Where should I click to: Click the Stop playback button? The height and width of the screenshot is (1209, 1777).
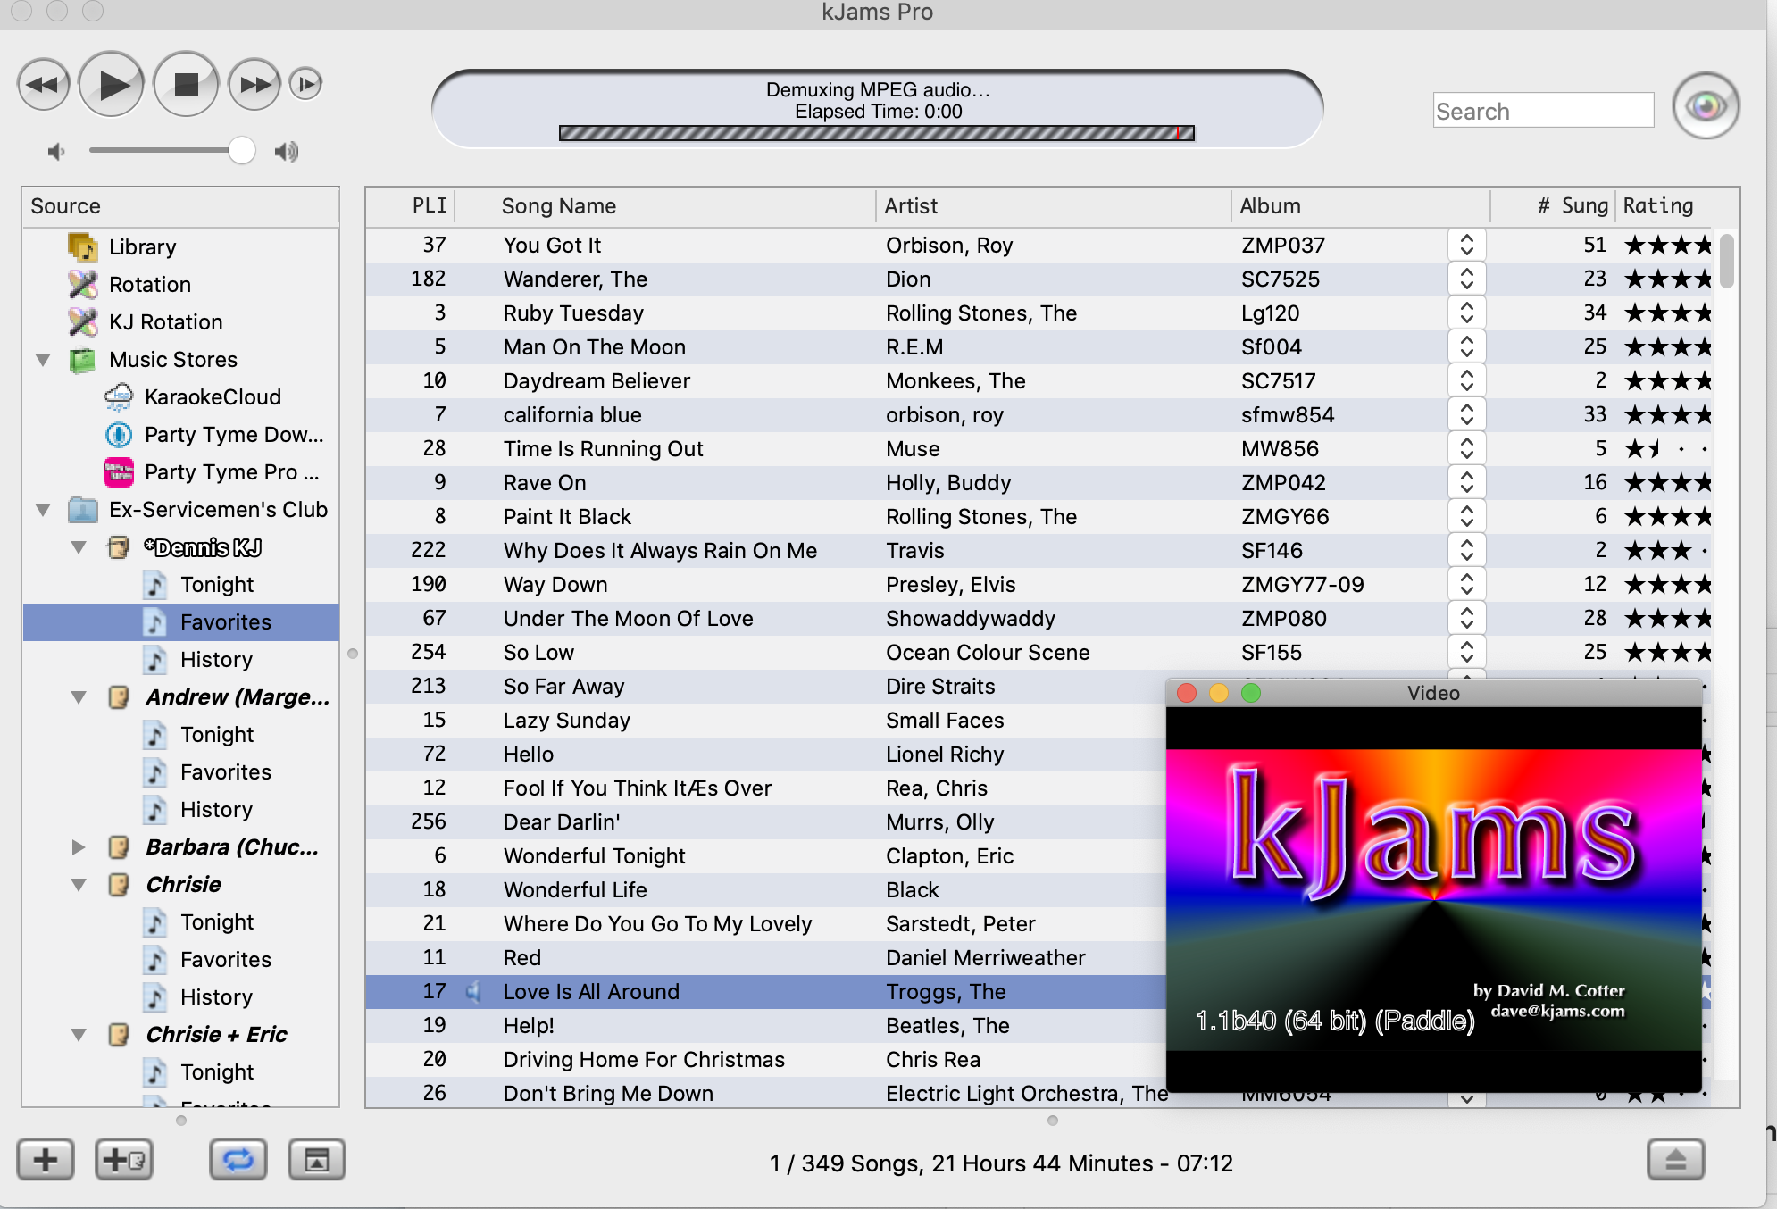click(186, 85)
